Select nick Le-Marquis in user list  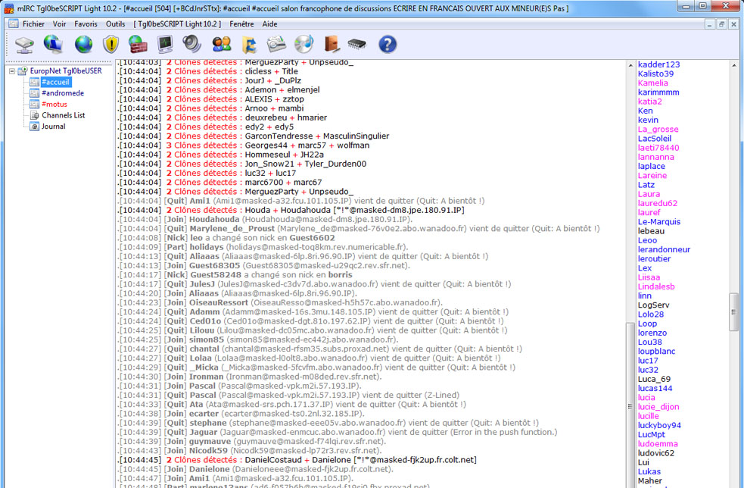[658, 222]
